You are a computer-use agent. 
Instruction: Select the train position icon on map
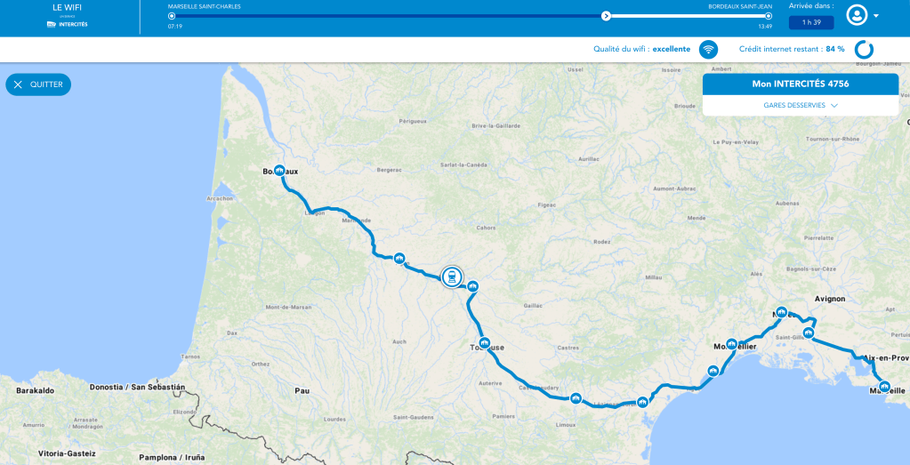(x=452, y=277)
